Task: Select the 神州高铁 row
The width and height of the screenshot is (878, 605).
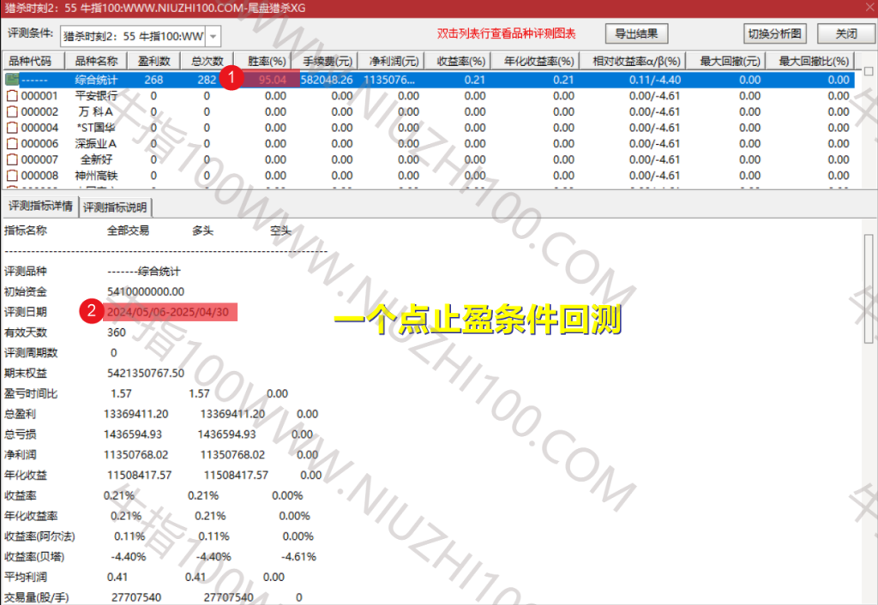Action: point(429,176)
